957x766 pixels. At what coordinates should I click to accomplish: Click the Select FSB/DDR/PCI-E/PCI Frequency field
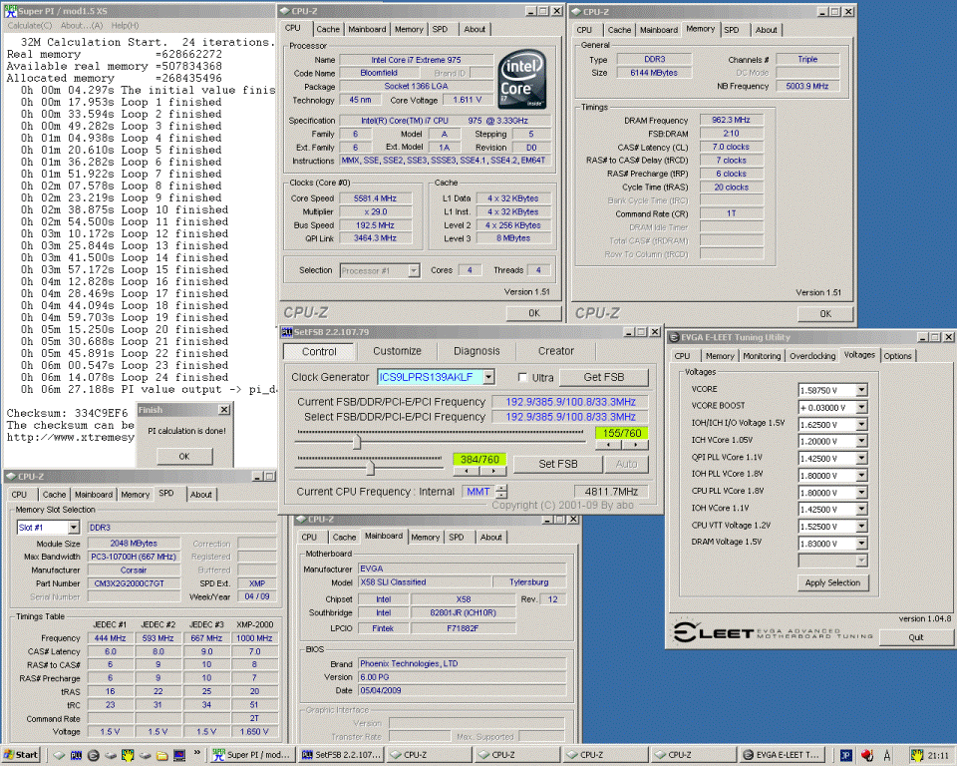[x=570, y=417]
